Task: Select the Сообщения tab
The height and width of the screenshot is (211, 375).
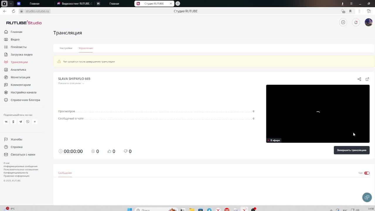Action: [65, 173]
